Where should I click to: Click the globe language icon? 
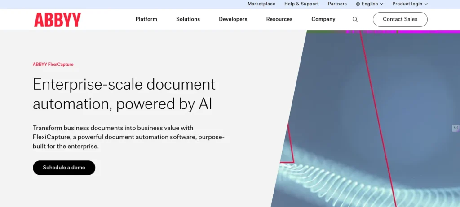point(358,4)
